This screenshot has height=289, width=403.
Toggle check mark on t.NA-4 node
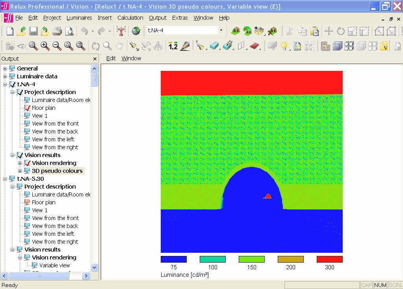click(12, 84)
